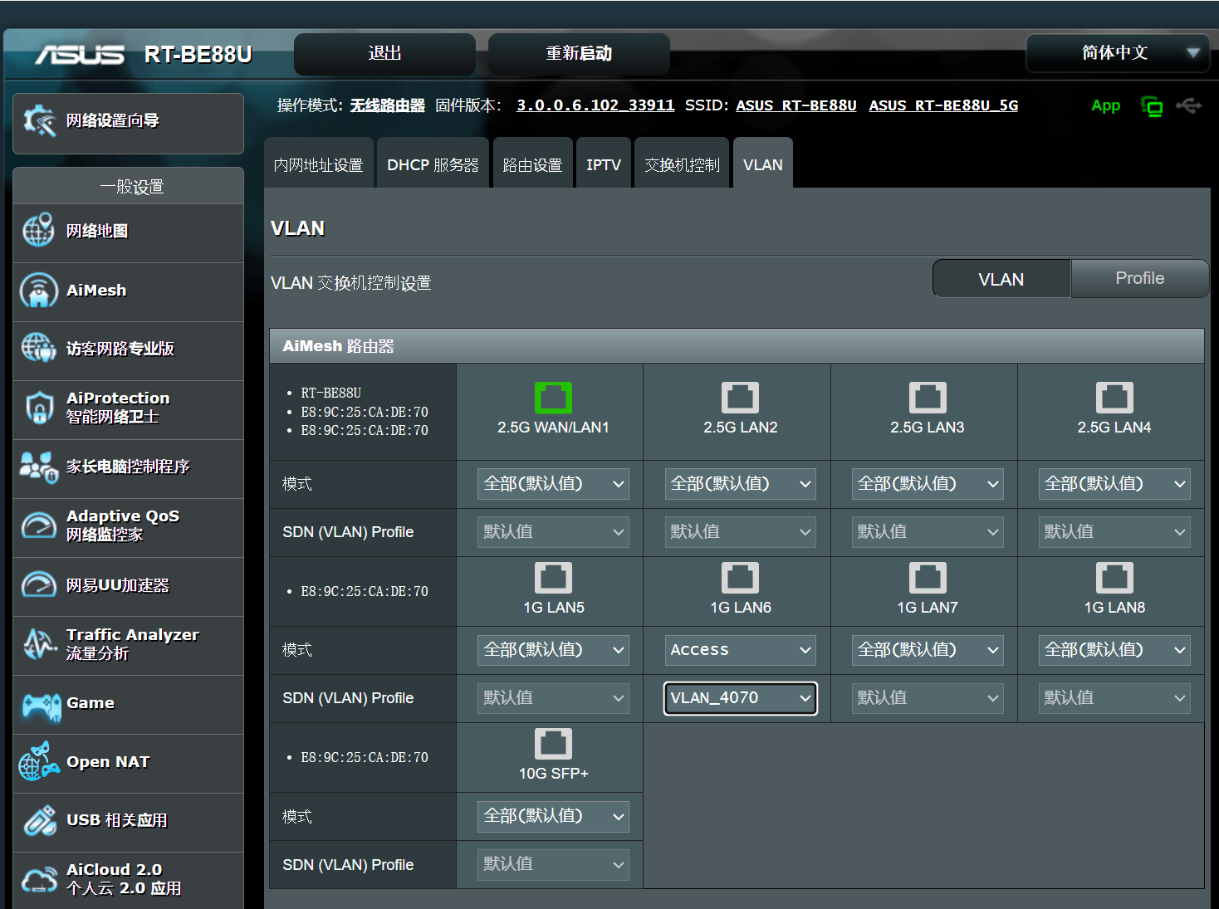Open the language dropdown 简体中文
Screen dimensions: 1219x909
point(1117,53)
